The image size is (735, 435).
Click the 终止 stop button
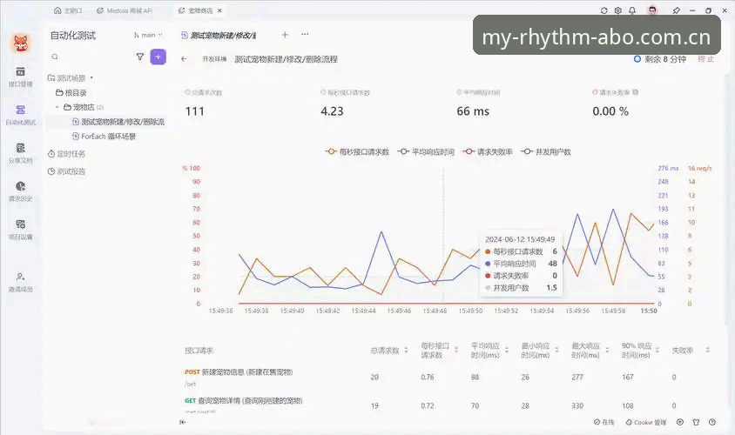point(706,59)
